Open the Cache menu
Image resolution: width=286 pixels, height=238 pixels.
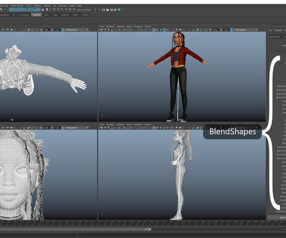coord(72,6)
